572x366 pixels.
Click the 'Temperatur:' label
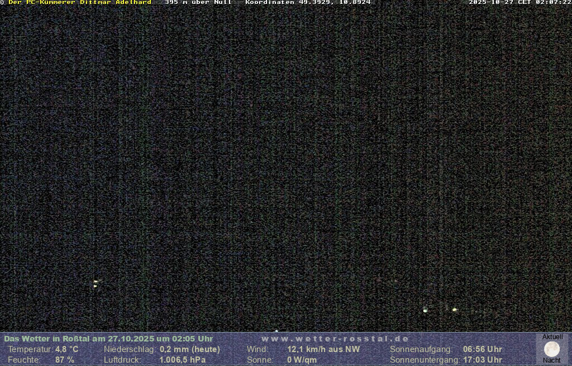point(30,349)
